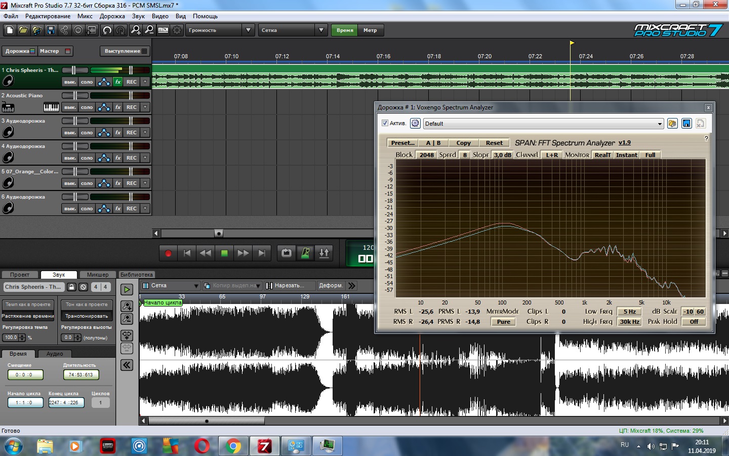Open the MIDI settings icon
This screenshot has height=456, width=729.
click(x=163, y=30)
